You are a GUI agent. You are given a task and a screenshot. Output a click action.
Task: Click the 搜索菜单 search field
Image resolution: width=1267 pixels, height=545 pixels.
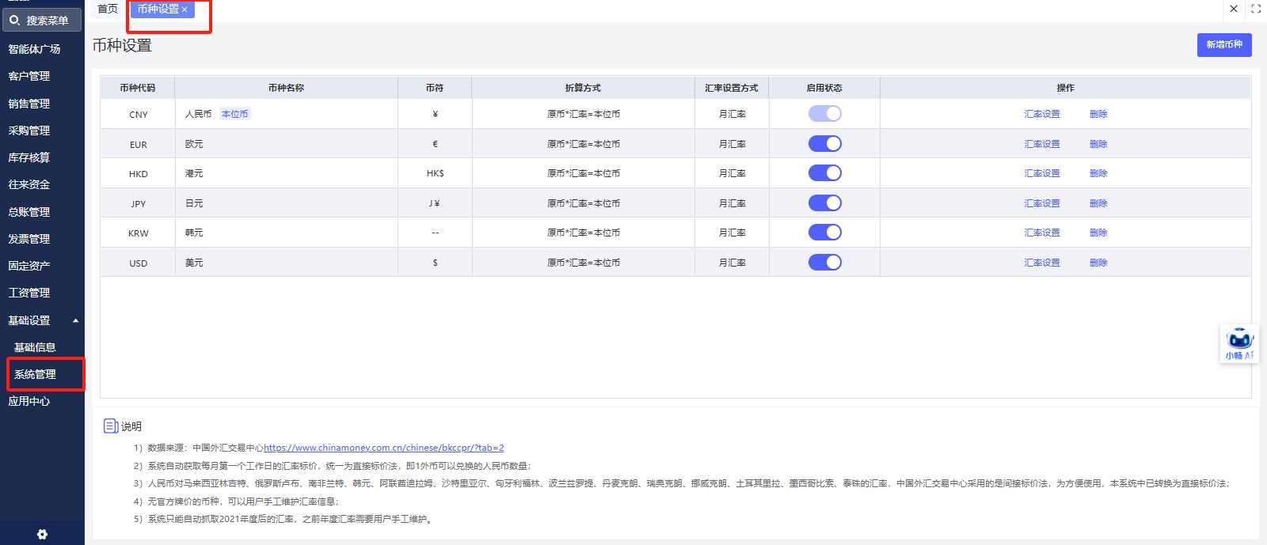pos(42,20)
